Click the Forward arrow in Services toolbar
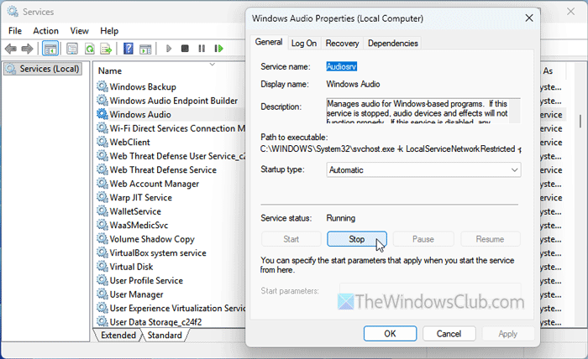588x359 pixels. pos(27,49)
